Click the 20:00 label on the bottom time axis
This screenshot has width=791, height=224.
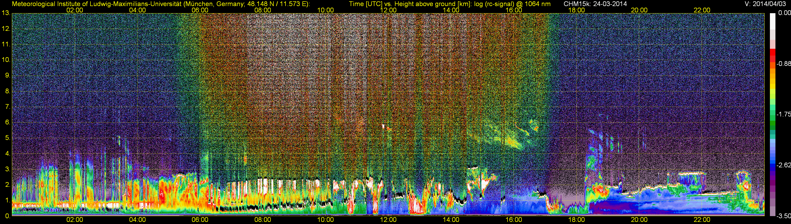tap(639, 220)
